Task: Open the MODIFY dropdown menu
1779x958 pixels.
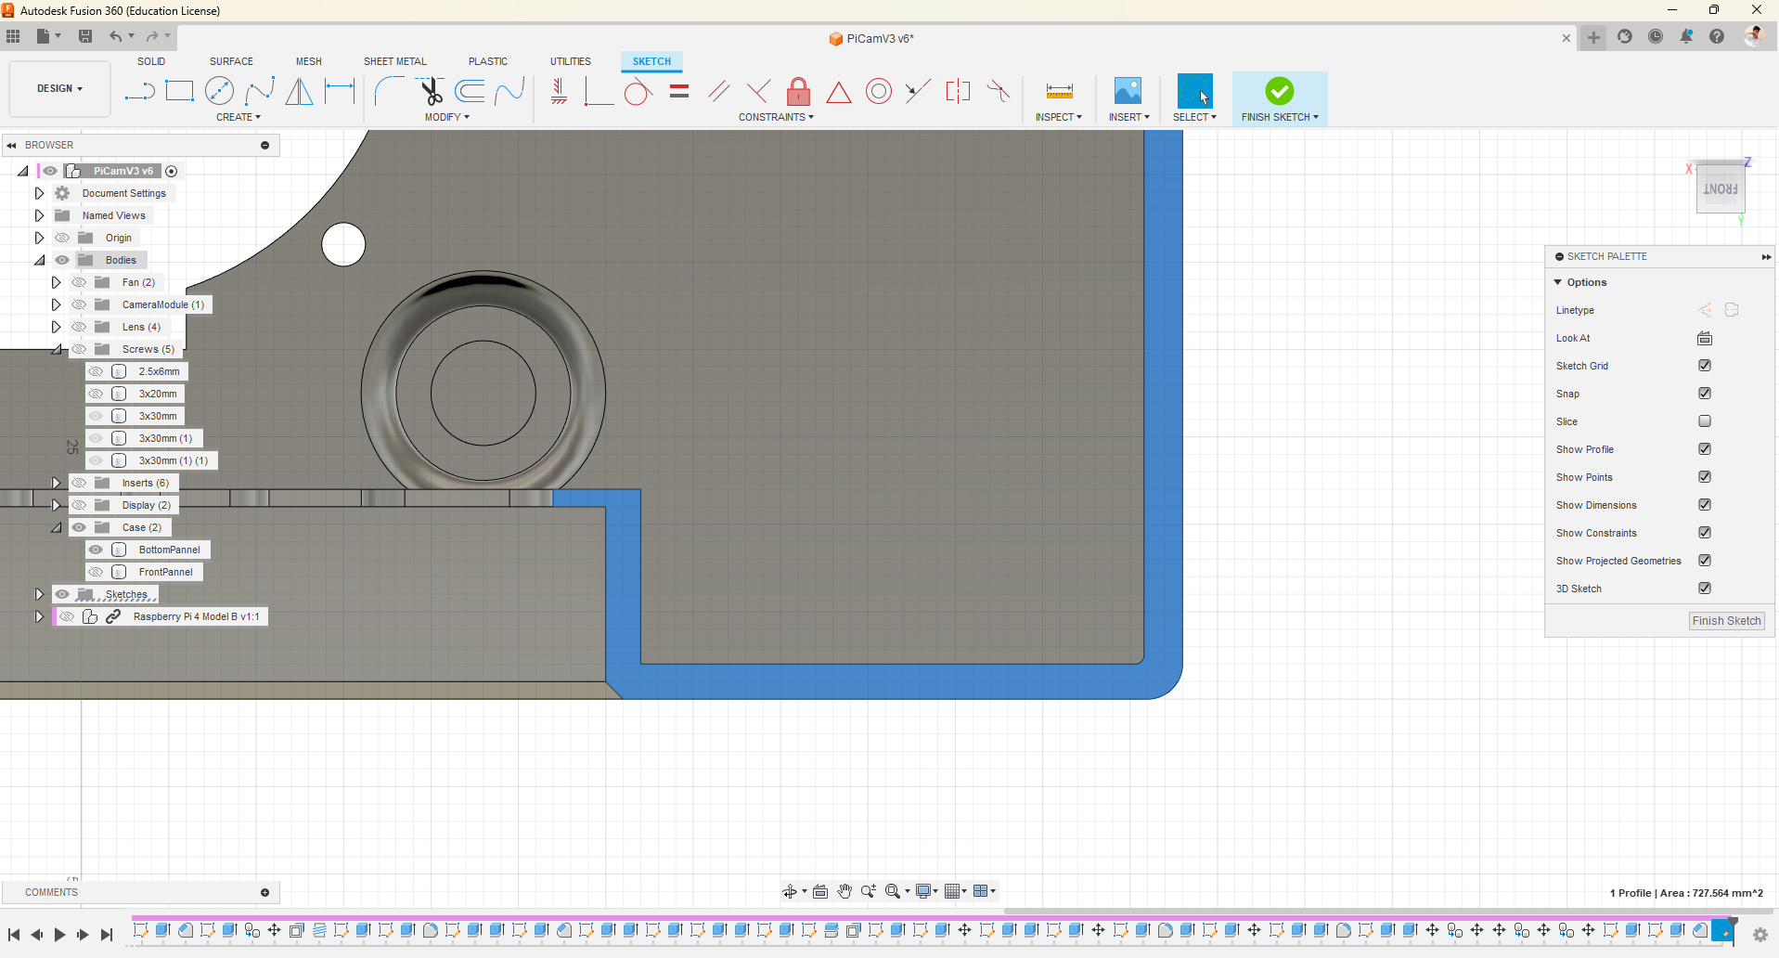Action: [x=447, y=117]
